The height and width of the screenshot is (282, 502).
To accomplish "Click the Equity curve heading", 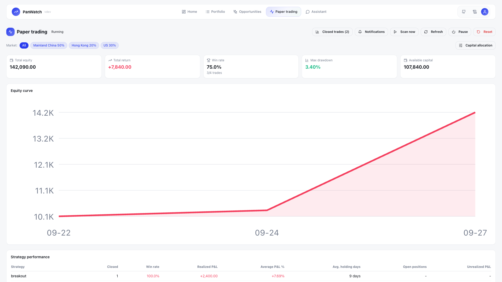I will (22, 91).
